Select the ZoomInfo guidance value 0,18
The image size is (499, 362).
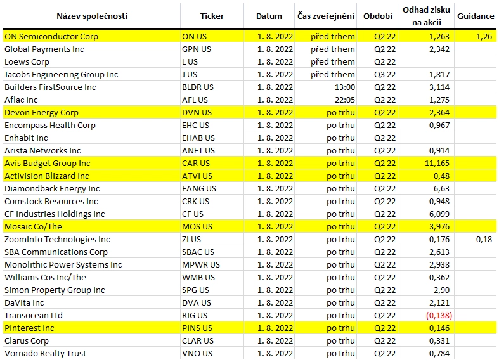[476, 239]
